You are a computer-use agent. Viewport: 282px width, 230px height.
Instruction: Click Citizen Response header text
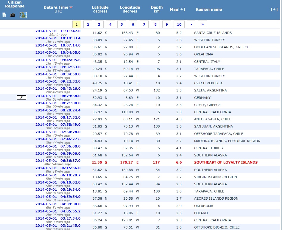pyautogui.click(x=15, y=4)
